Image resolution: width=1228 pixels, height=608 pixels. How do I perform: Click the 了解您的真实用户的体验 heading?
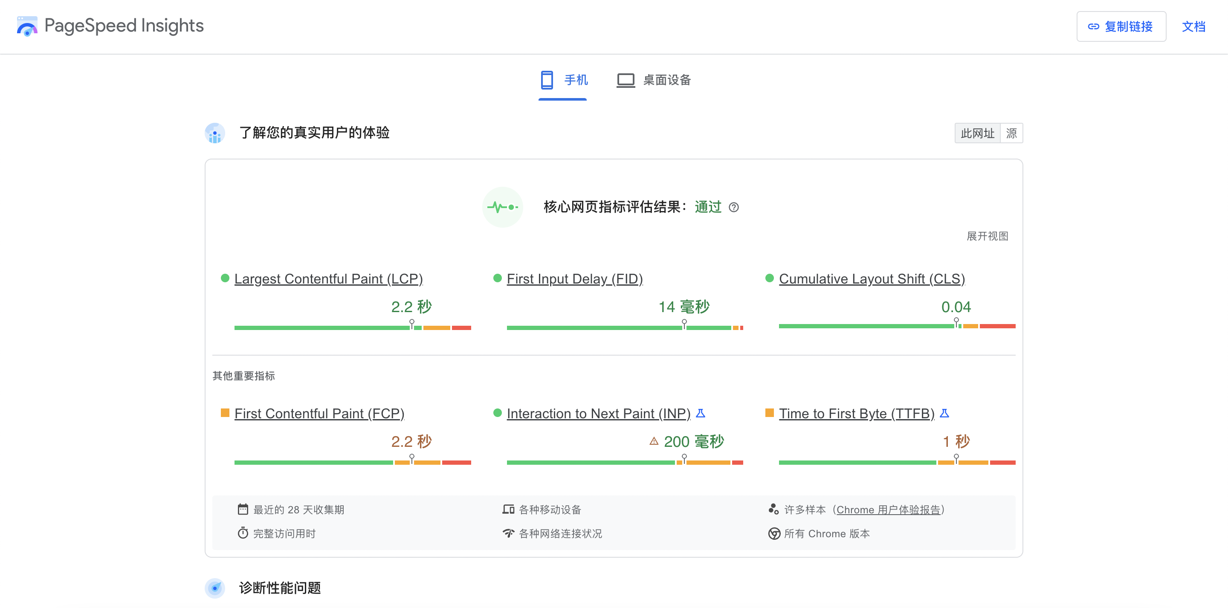(x=314, y=133)
